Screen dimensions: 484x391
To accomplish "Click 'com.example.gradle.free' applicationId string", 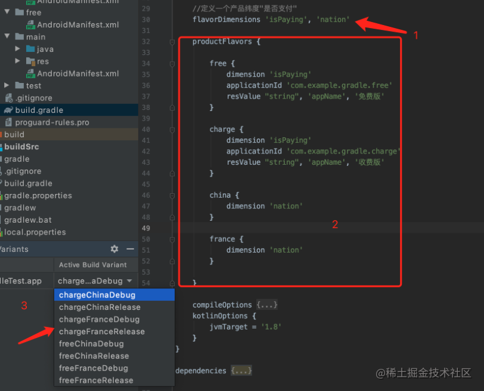I will tap(340, 85).
